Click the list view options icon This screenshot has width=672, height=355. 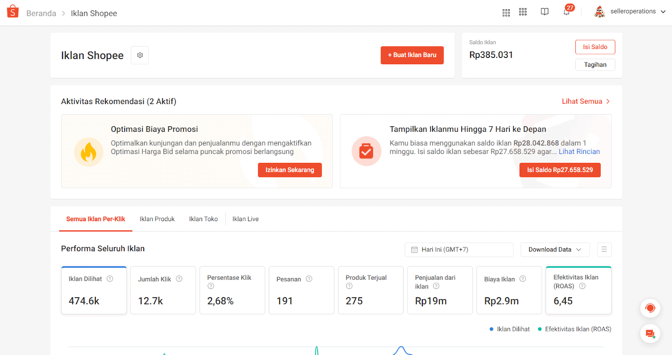[x=604, y=250]
